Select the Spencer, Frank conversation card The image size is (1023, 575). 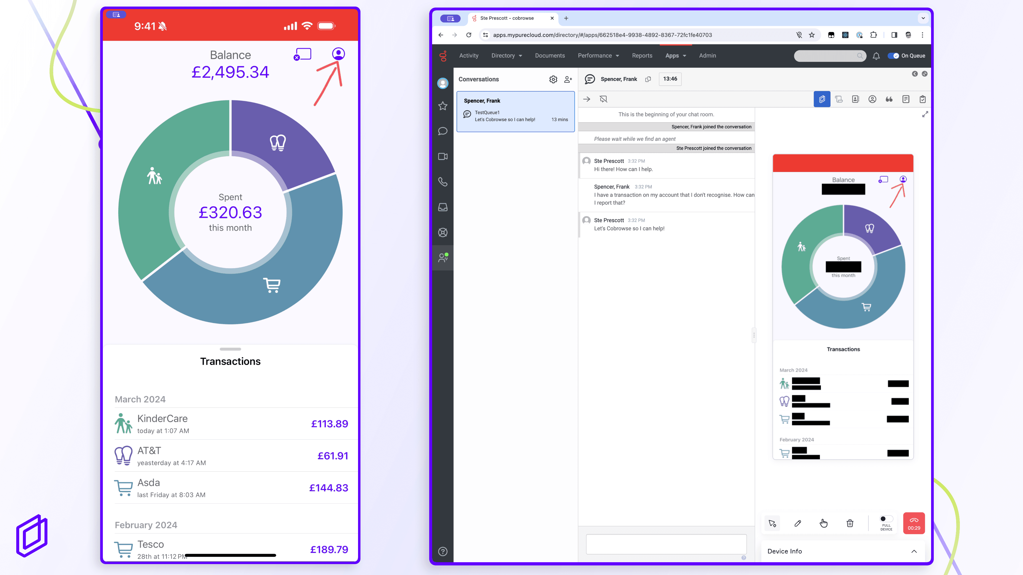click(x=515, y=111)
